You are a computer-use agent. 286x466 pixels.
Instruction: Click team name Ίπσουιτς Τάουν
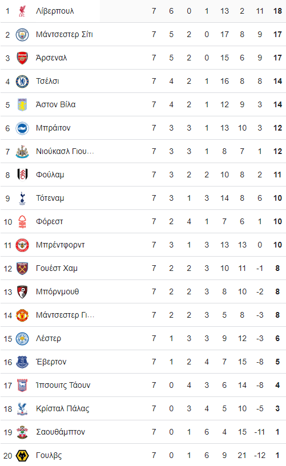click(63, 386)
